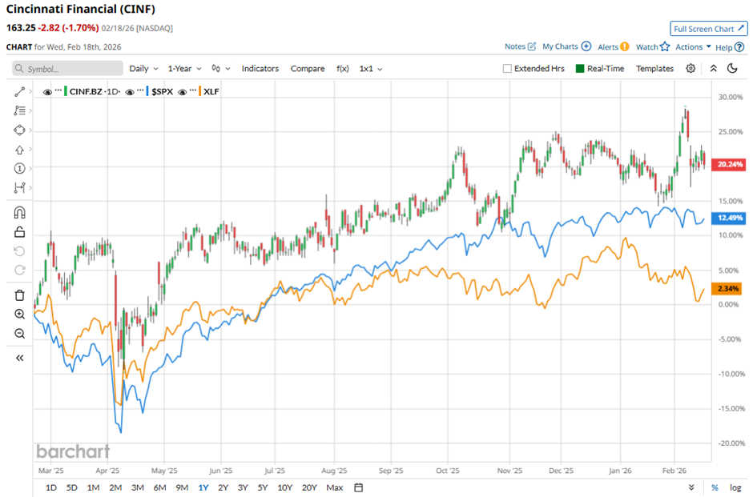The width and height of the screenshot is (753, 497).
Task: Click the lock drawings icon
Action: pyautogui.click(x=20, y=232)
